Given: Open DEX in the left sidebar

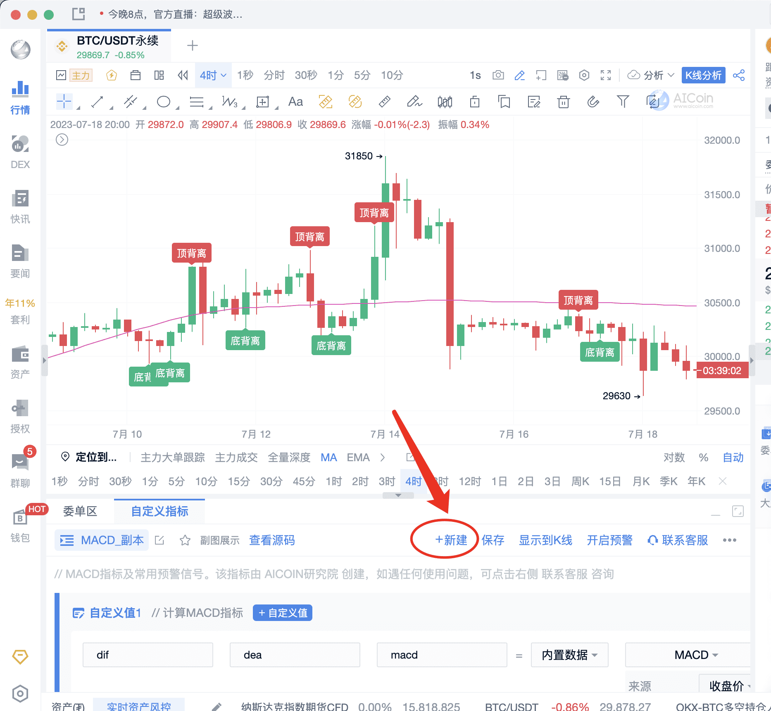Looking at the screenshot, I should pyautogui.click(x=20, y=152).
